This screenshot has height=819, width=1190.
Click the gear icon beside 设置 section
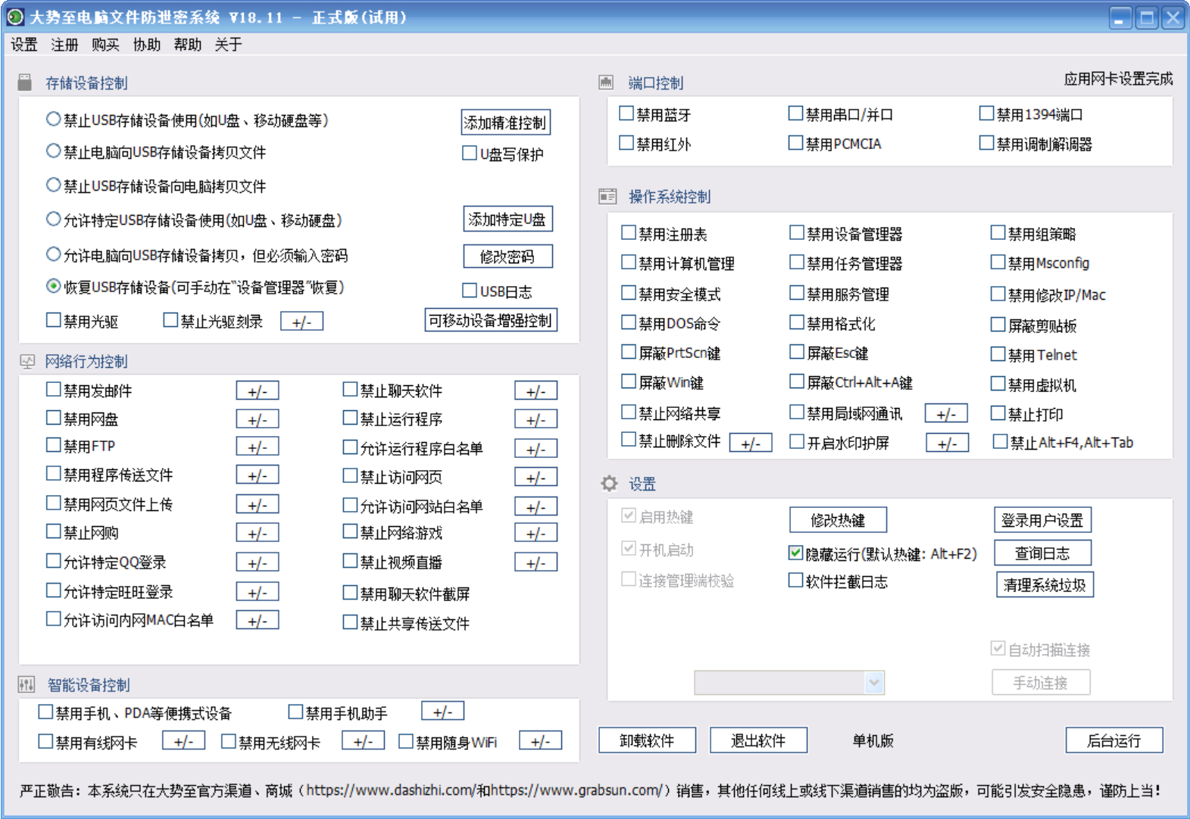pos(609,484)
